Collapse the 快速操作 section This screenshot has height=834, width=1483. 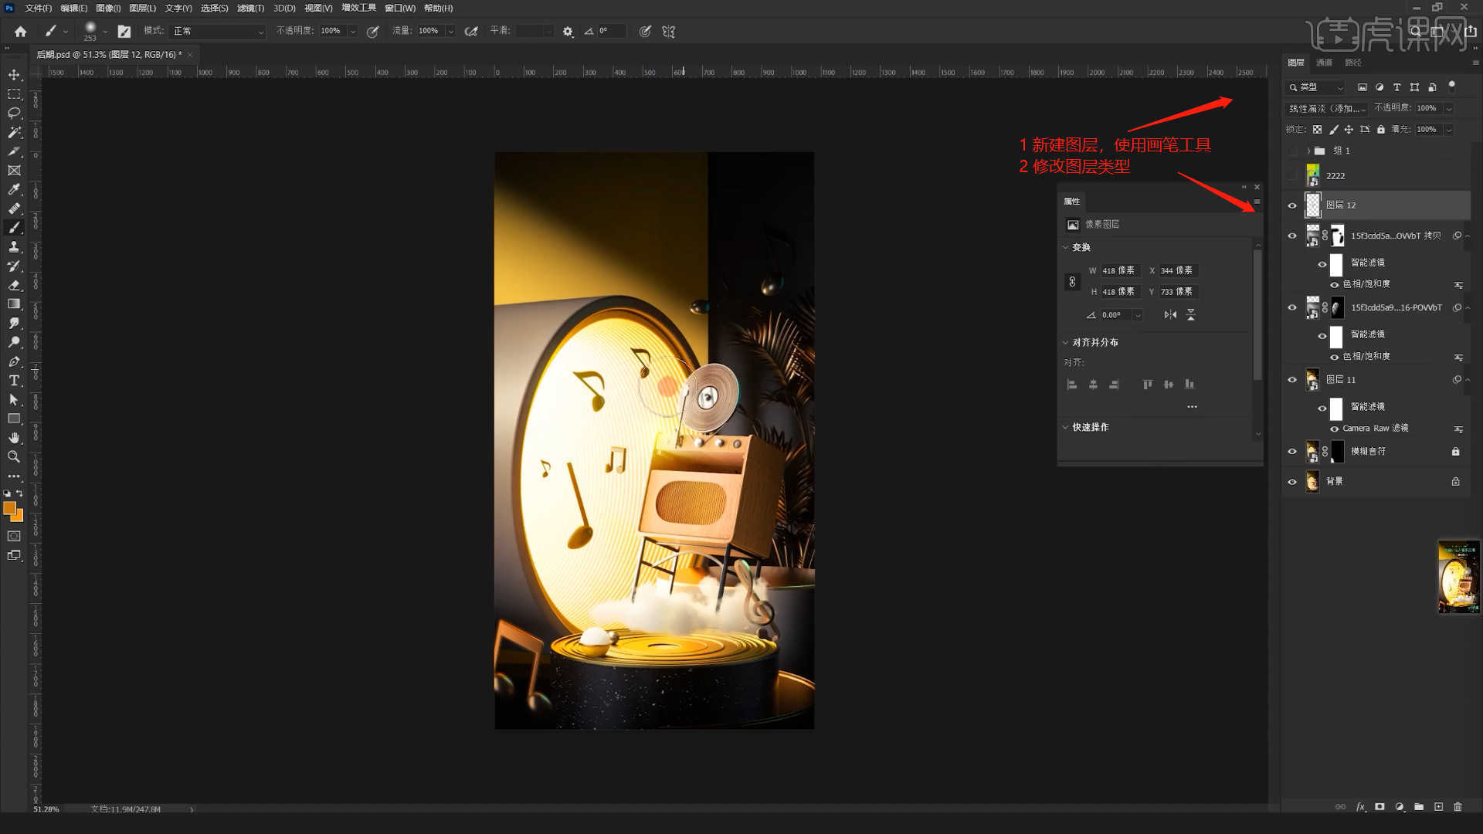click(1066, 427)
